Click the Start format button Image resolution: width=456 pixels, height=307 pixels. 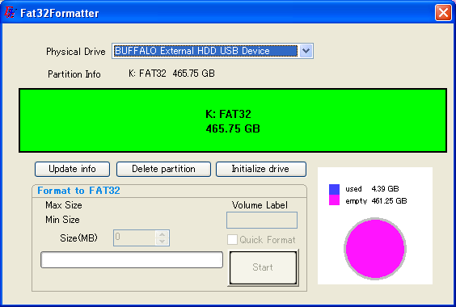pyautogui.click(x=264, y=267)
